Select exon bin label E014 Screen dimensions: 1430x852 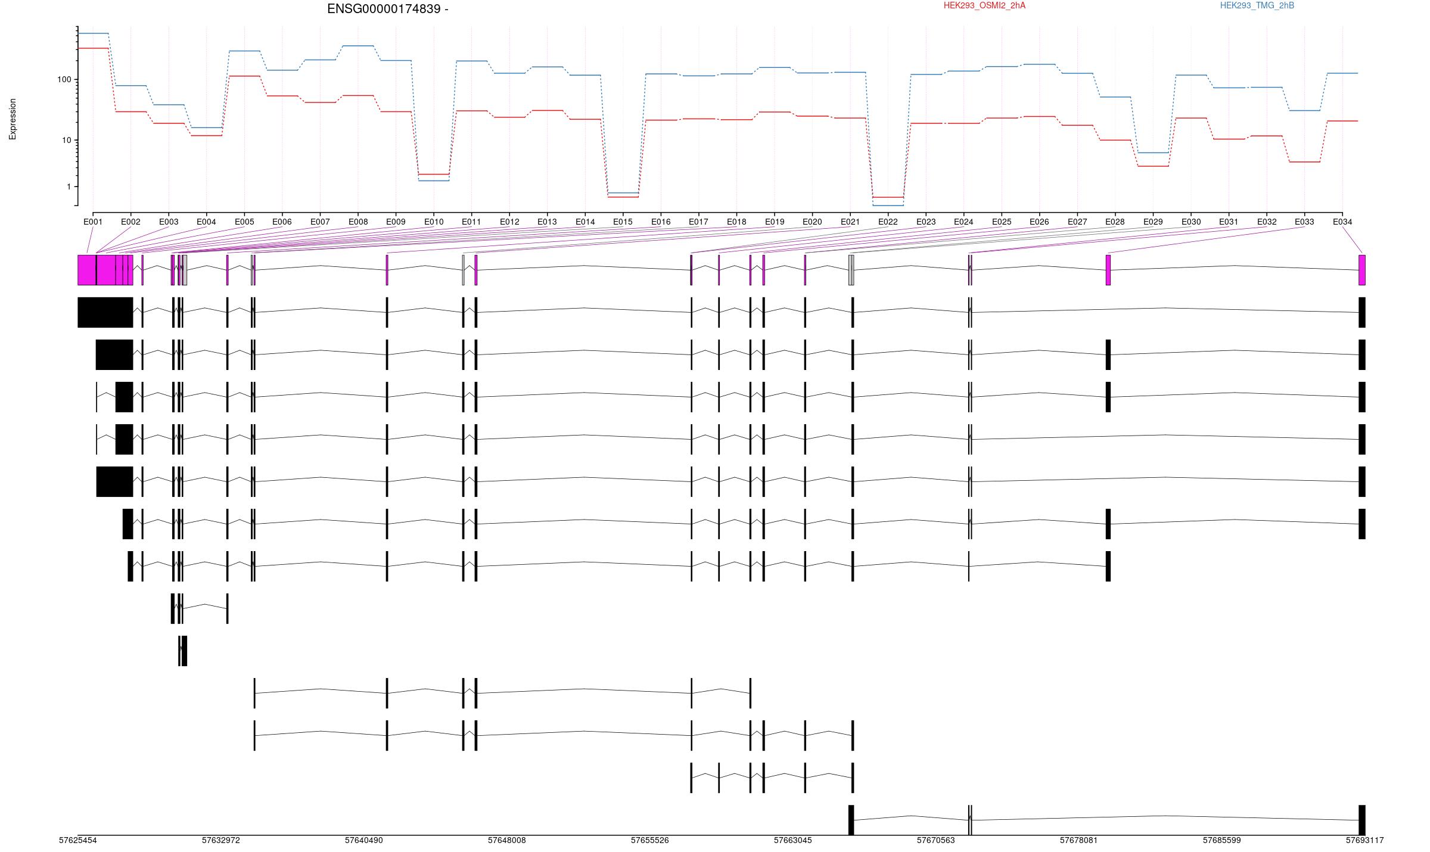585,222
